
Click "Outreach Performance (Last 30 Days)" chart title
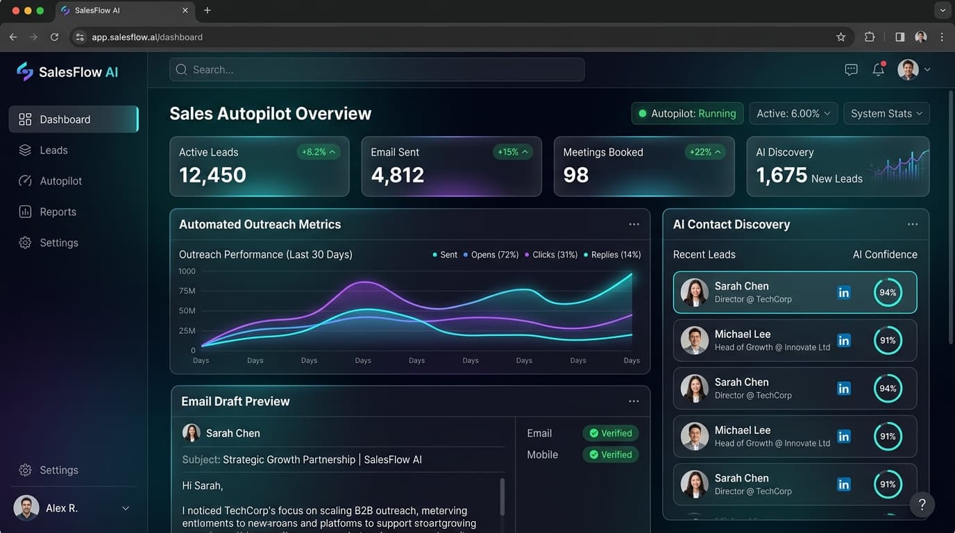(x=266, y=255)
